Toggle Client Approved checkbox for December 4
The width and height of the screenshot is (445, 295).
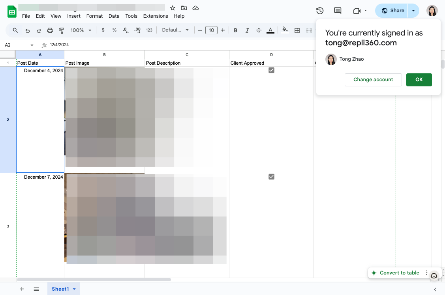point(271,70)
